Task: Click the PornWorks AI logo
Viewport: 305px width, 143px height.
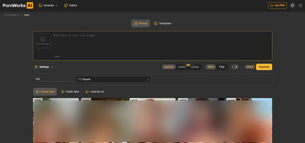Action: click(18, 5)
